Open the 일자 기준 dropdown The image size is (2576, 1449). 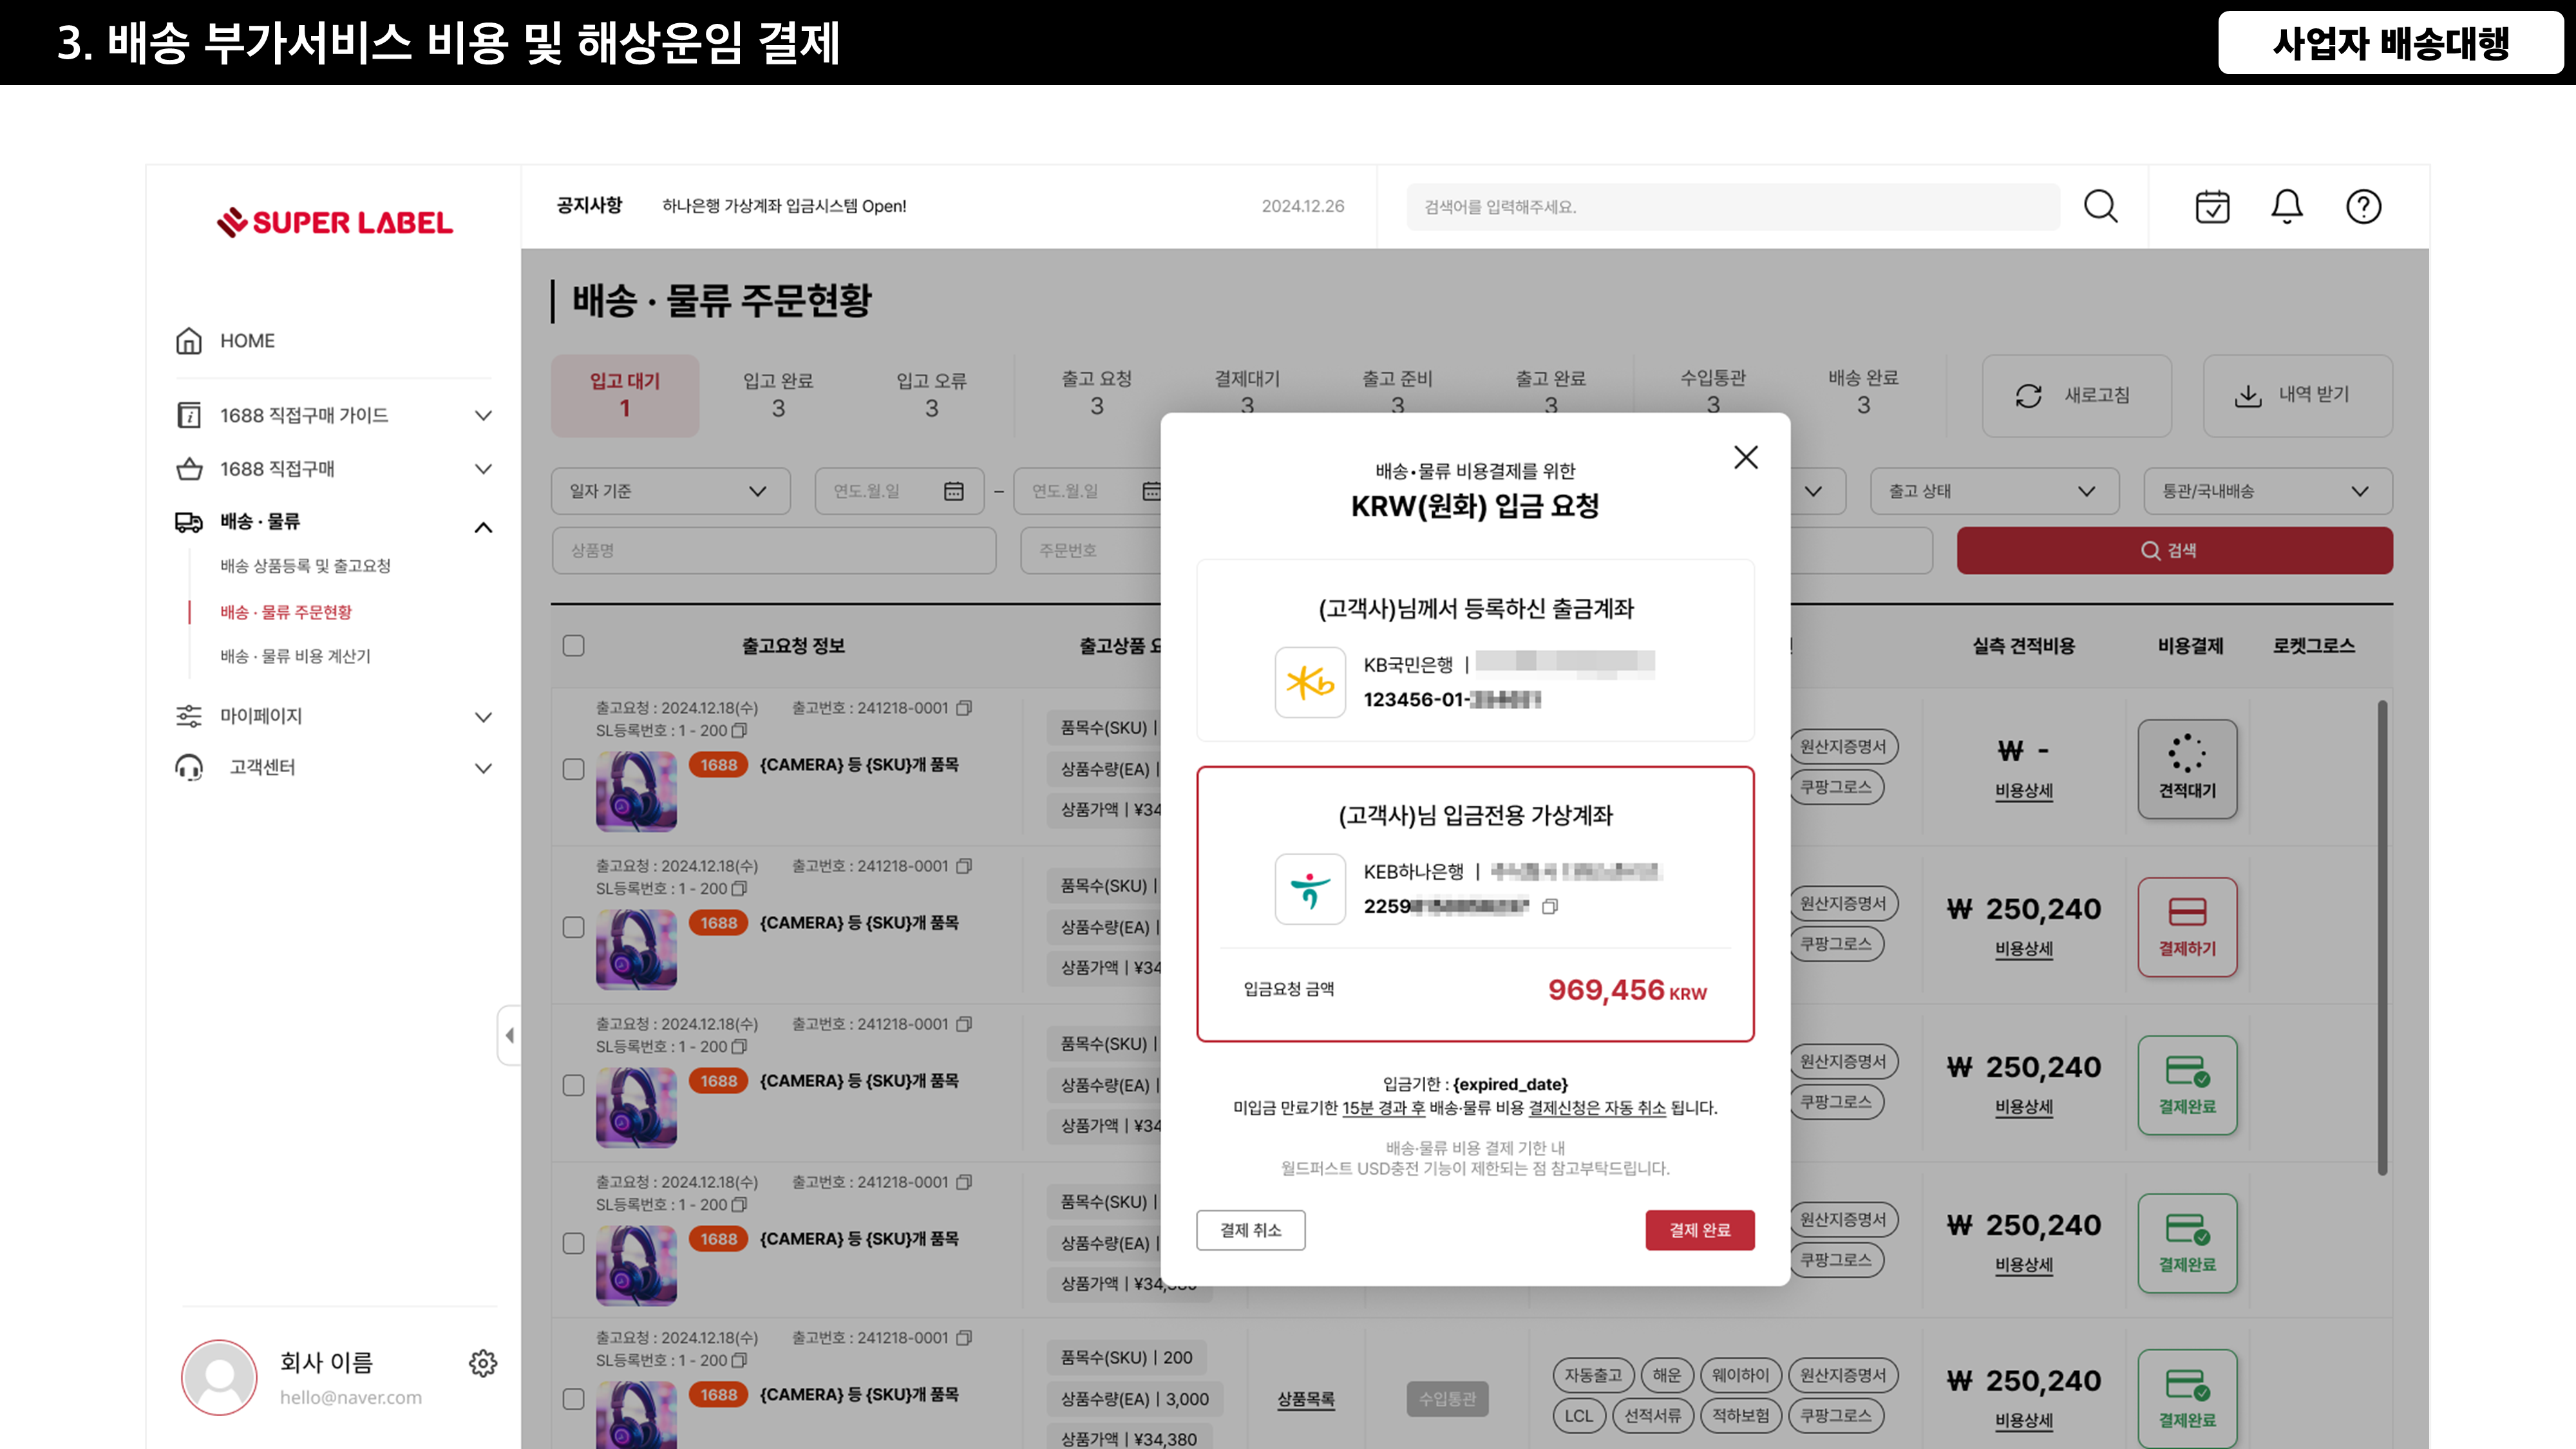pyautogui.click(x=670, y=491)
